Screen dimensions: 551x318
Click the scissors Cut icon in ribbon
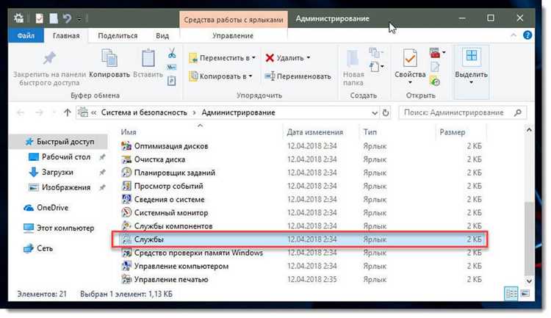pos(170,54)
